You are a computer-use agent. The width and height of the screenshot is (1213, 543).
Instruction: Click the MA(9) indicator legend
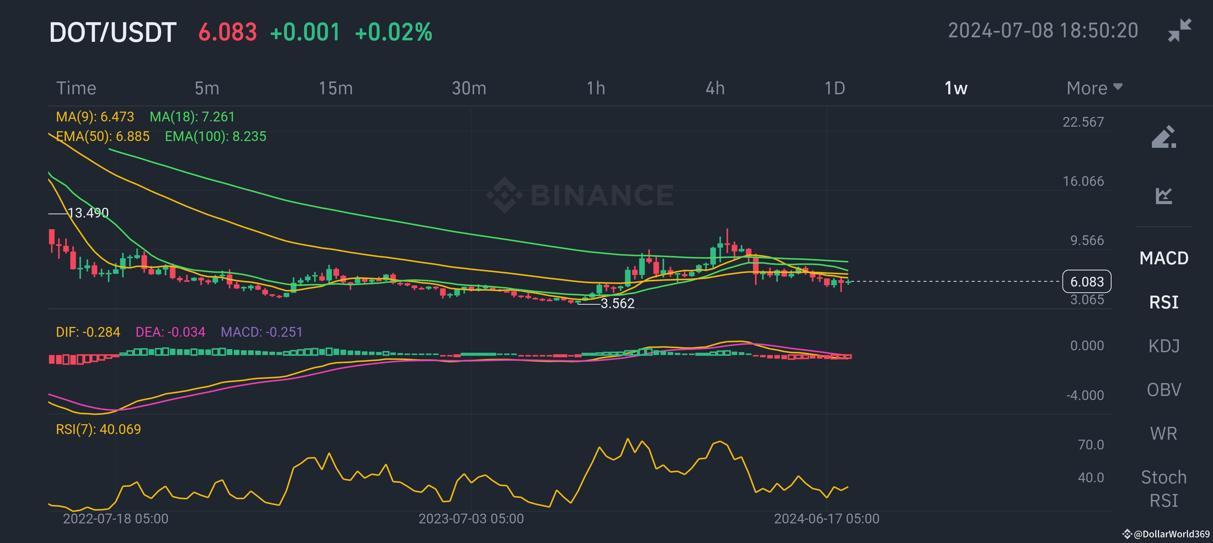95,117
